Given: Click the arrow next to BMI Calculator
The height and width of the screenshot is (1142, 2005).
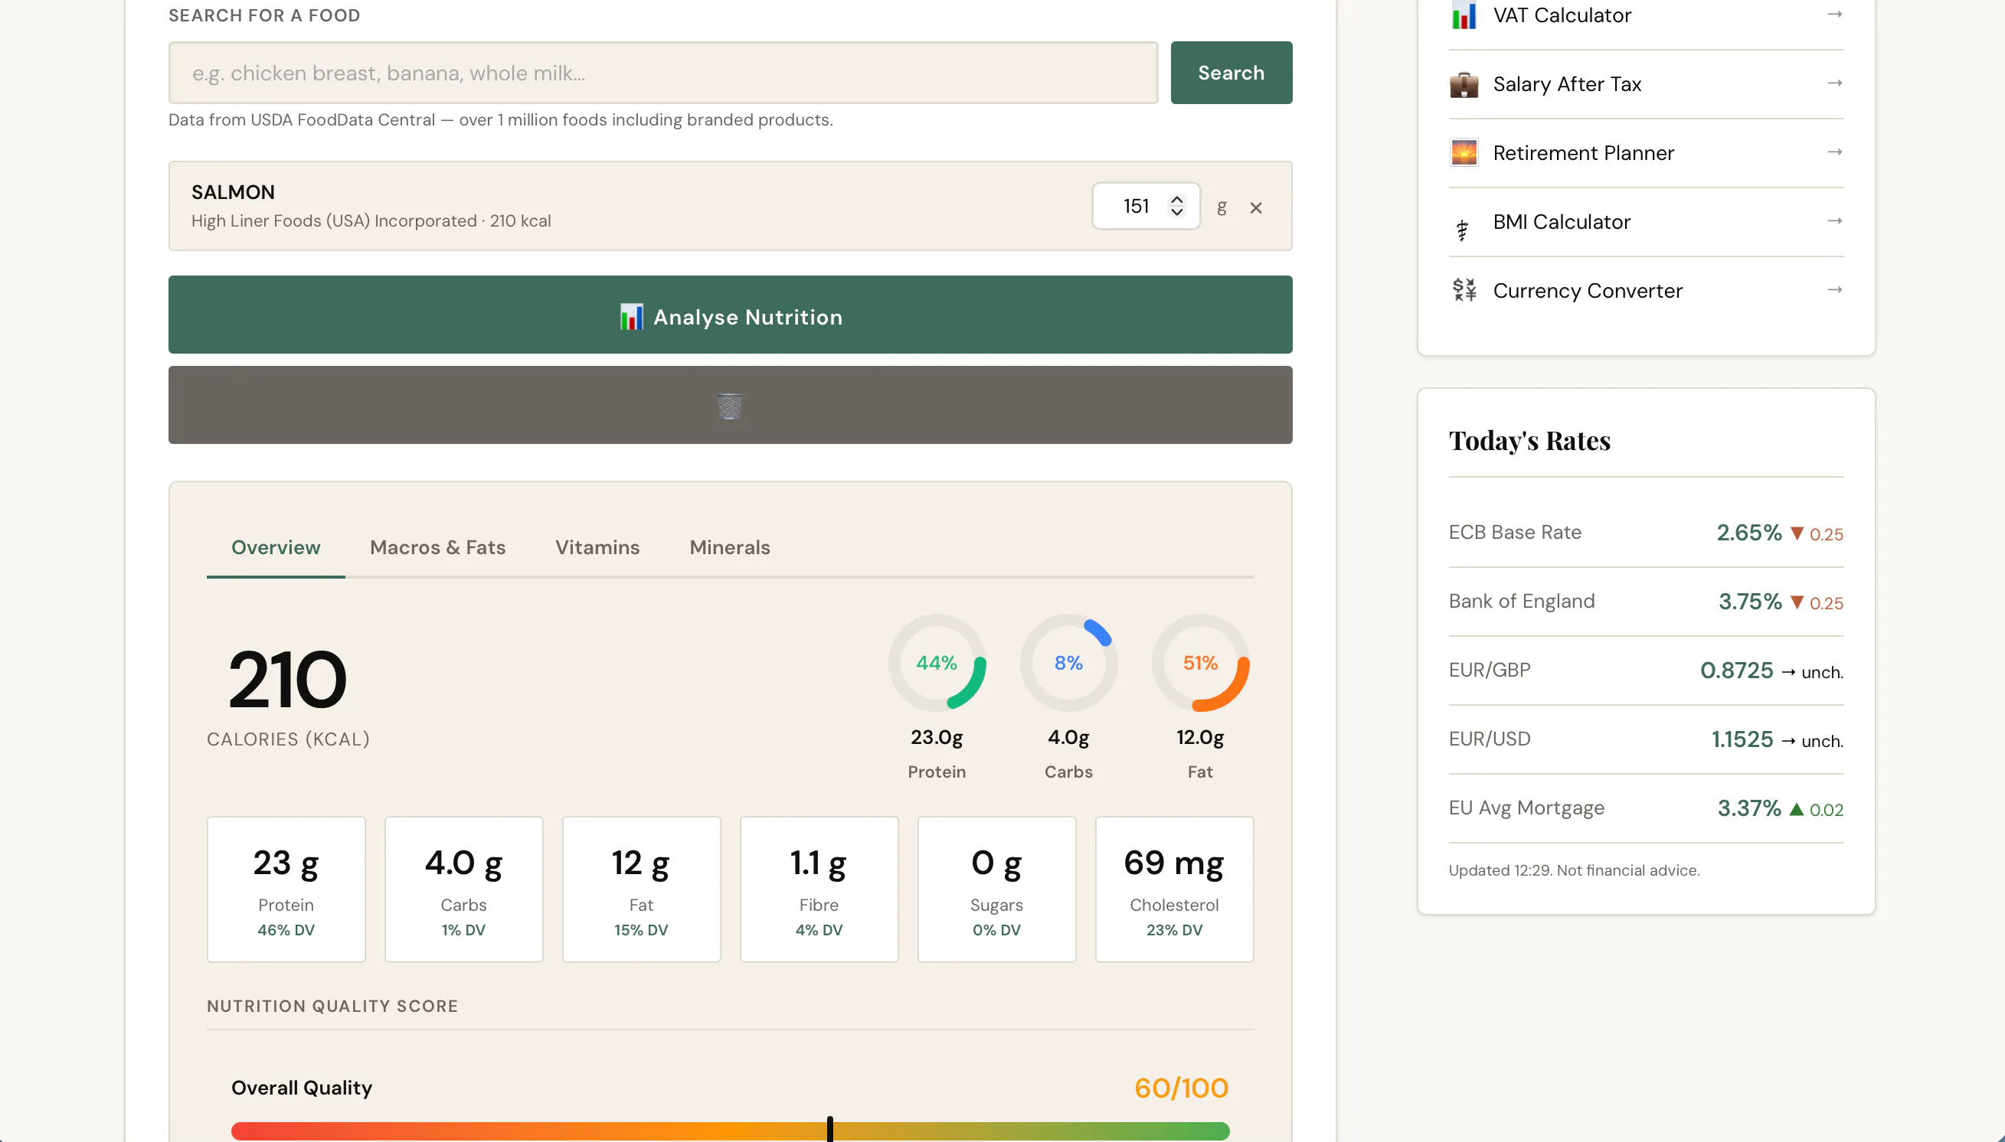Looking at the screenshot, I should point(1834,221).
